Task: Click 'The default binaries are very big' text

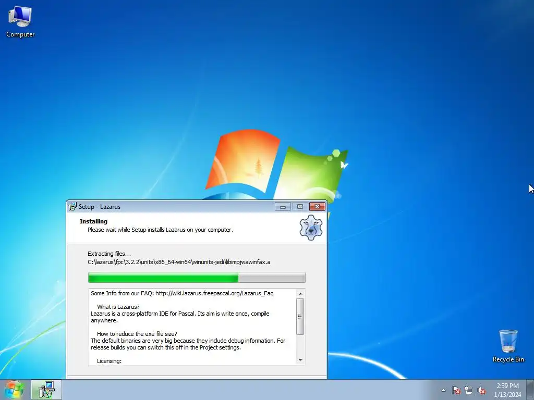Action: pyautogui.click(x=188, y=344)
